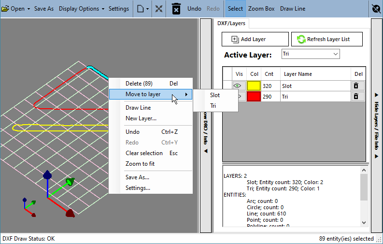The width and height of the screenshot is (383, 244).
Task: Click the trash delete icon in toolbar
Action: (x=176, y=9)
